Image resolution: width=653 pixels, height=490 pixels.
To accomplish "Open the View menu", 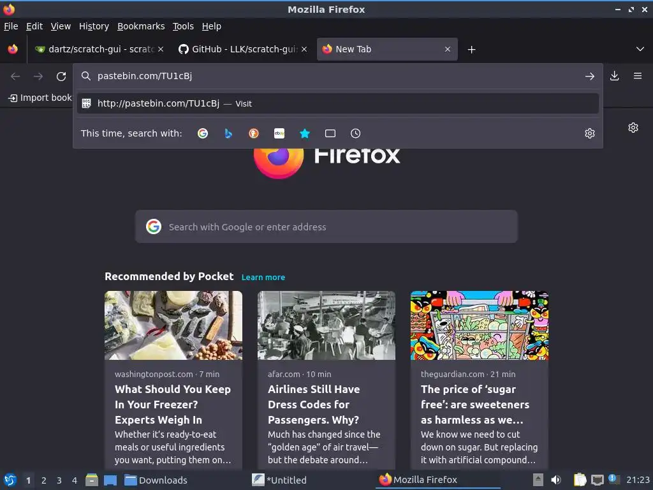I will click(x=61, y=26).
